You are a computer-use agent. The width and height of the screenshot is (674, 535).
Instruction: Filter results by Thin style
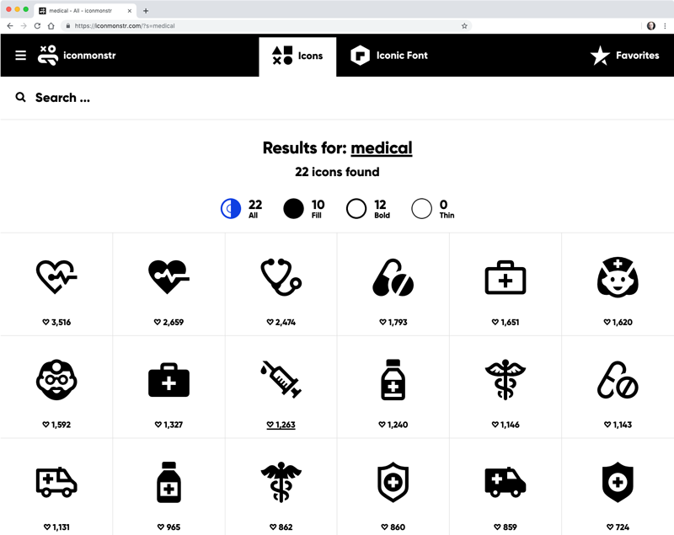[433, 209]
